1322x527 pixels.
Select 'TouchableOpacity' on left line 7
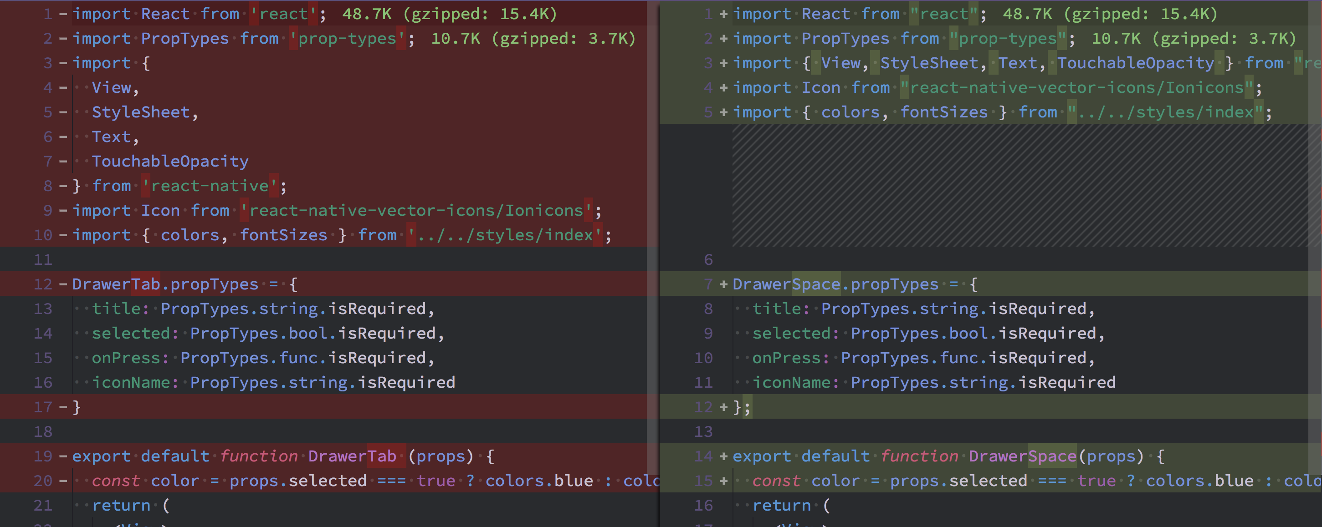[170, 161]
